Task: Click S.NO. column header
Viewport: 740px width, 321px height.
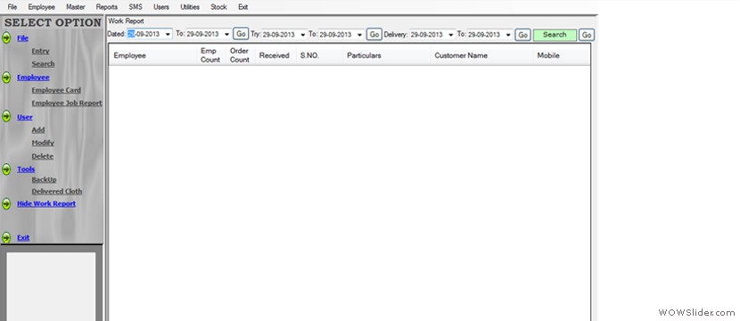Action: tap(319, 55)
